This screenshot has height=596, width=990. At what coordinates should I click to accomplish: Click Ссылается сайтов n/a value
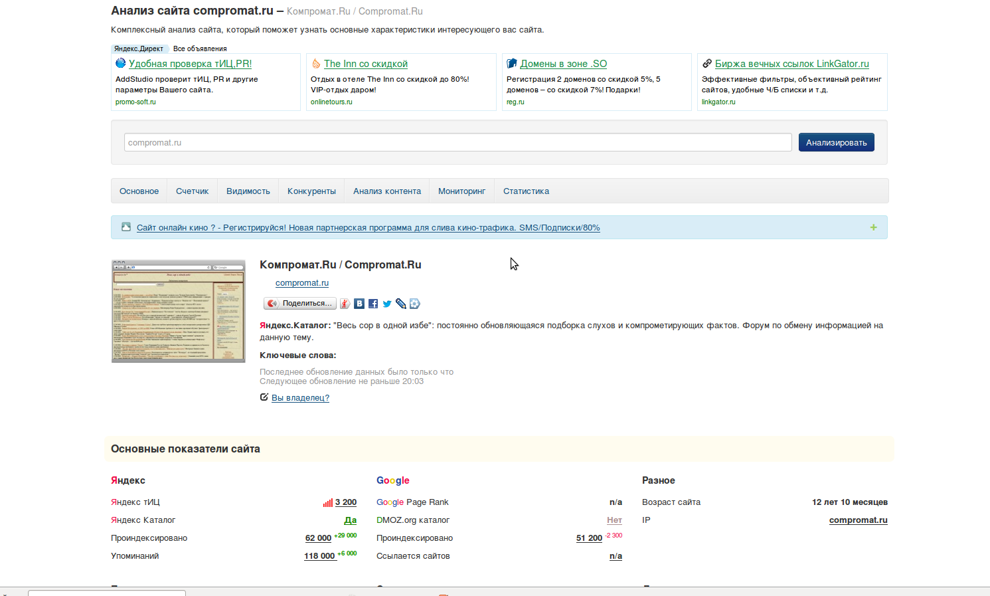coord(616,556)
